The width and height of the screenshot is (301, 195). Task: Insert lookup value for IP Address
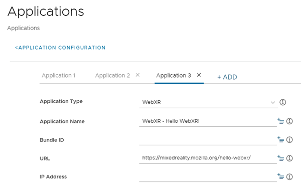[x=280, y=176]
